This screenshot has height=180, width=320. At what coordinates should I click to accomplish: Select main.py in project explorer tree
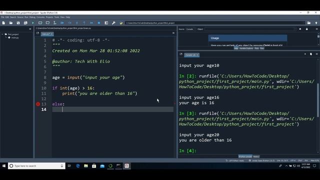15,38
